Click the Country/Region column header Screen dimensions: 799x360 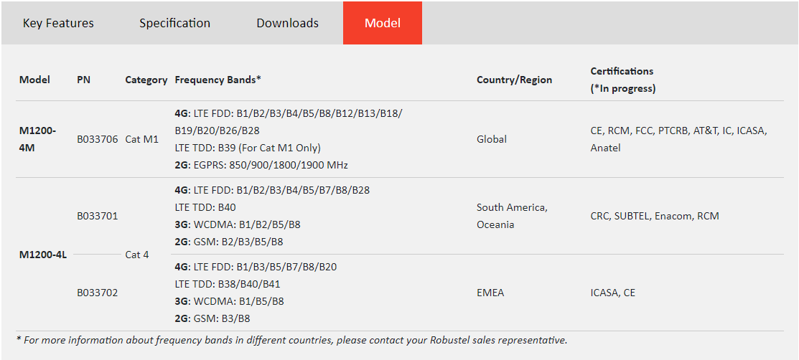pyautogui.click(x=514, y=80)
